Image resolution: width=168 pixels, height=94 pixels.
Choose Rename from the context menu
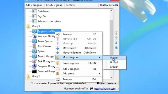(79, 34)
